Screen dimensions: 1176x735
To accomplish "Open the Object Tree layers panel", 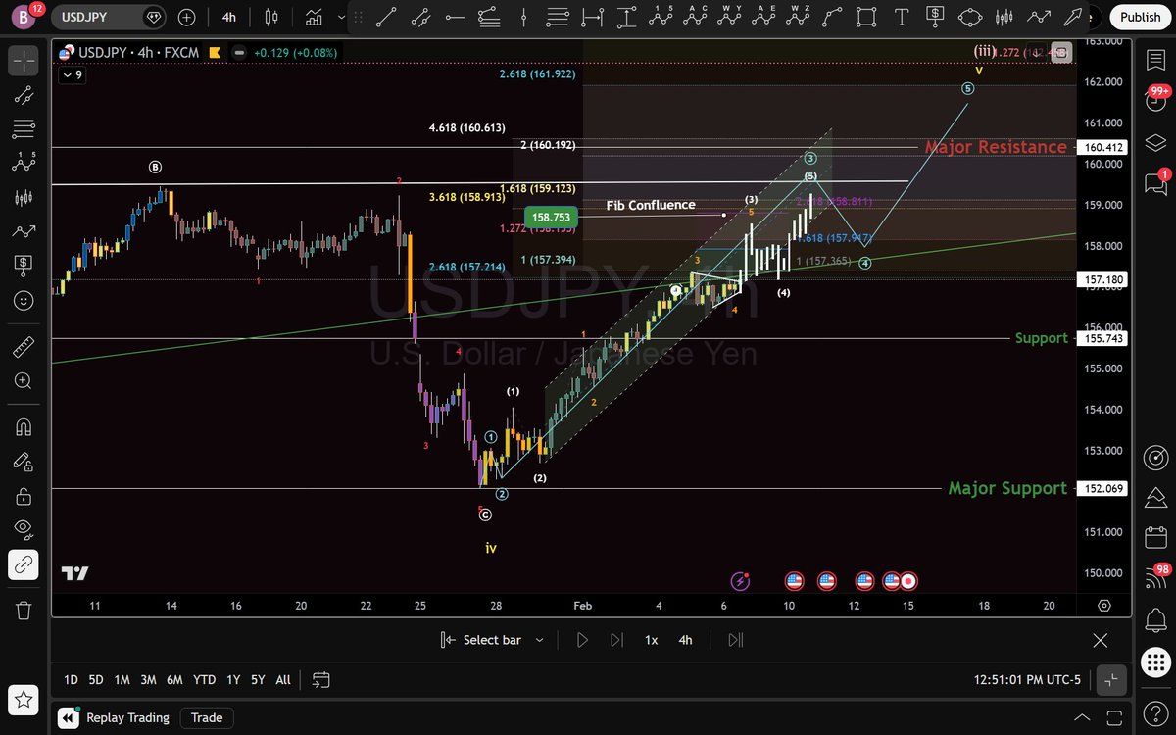I will click(1155, 142).
